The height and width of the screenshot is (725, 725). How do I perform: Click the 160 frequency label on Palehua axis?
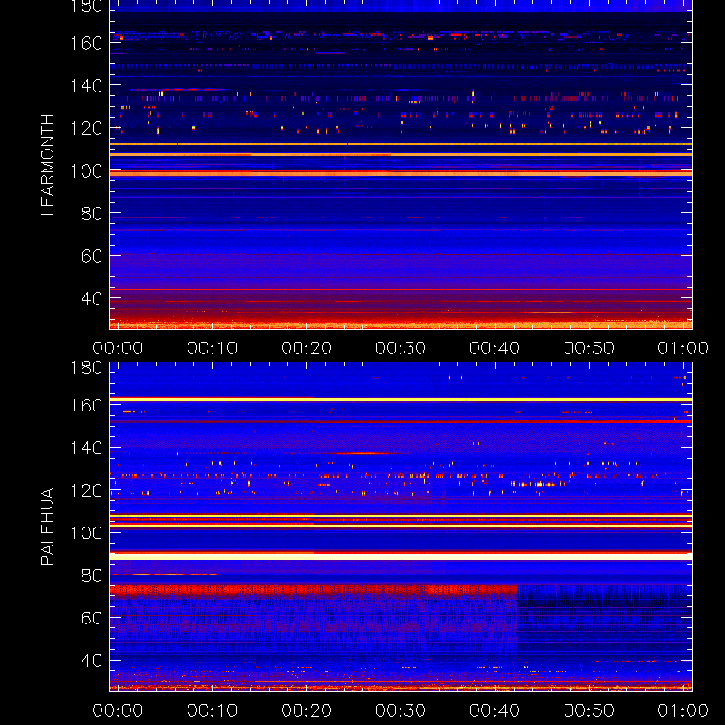(86, 405)
